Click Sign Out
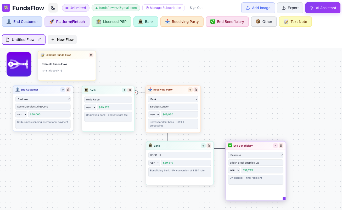The image size is (342, 210). click(196, 8)
